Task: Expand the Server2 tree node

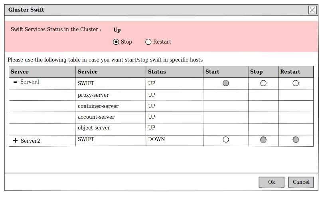Action: coord(16,141)
